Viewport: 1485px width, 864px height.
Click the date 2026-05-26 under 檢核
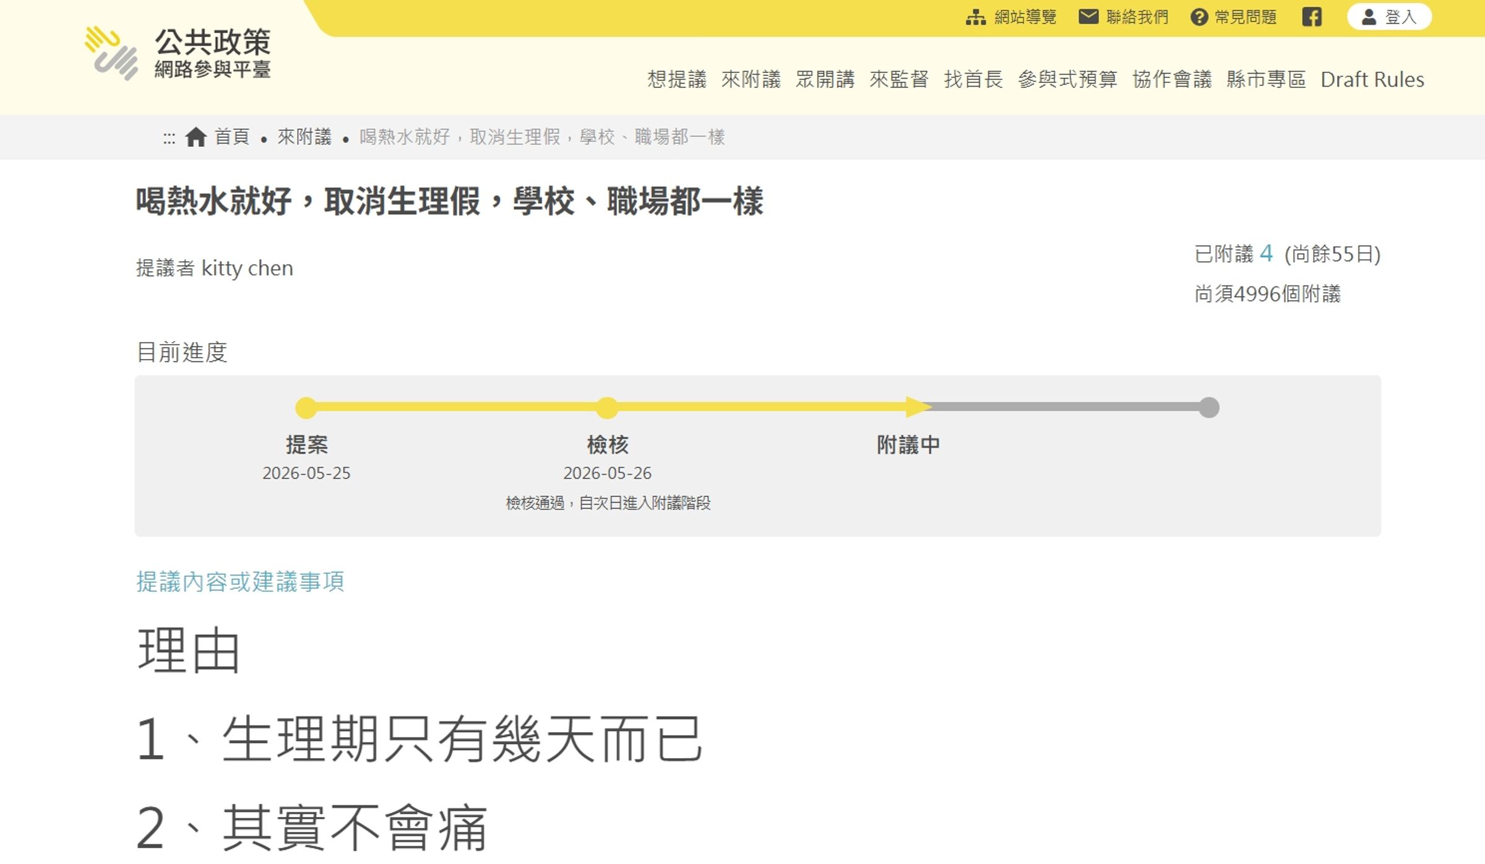[608, 473]
